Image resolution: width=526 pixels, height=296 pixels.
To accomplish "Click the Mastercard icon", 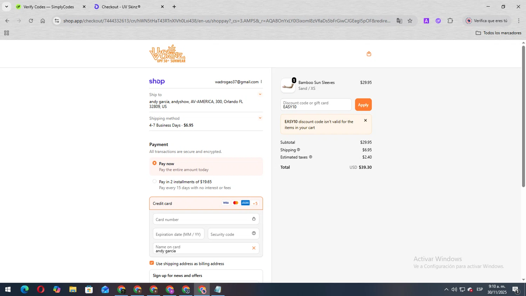I will point(236,203).
